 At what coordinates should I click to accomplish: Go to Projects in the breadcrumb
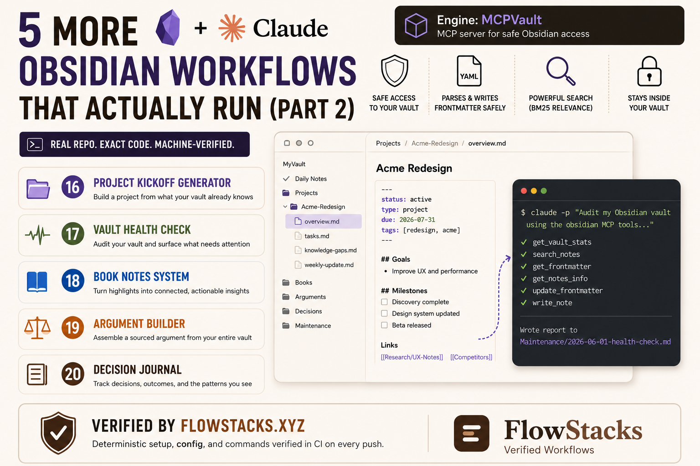[388, 143]
